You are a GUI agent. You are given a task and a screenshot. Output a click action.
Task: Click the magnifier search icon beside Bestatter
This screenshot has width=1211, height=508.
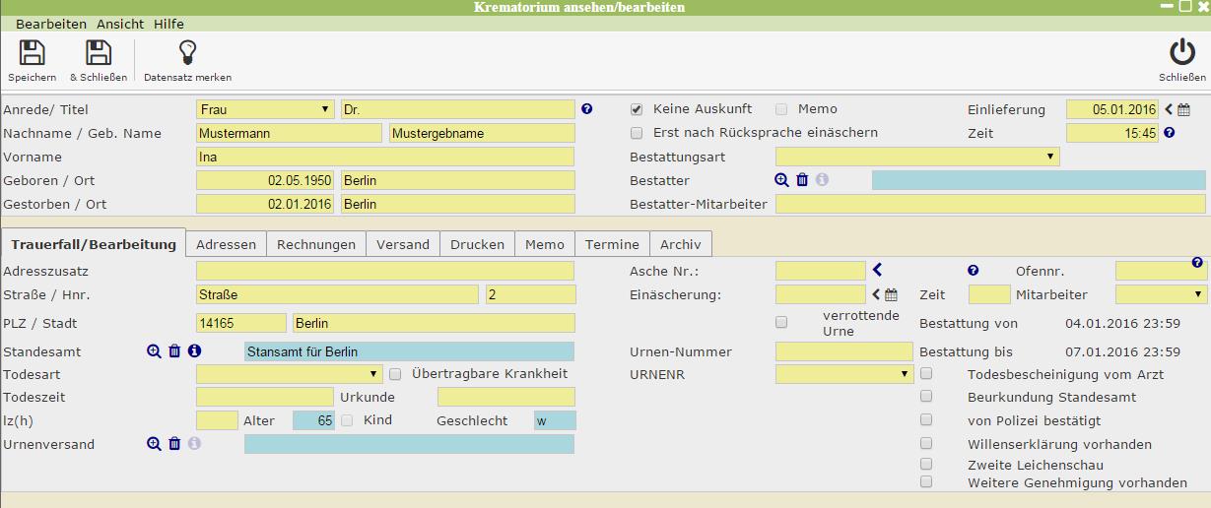(x=781, y=180)
